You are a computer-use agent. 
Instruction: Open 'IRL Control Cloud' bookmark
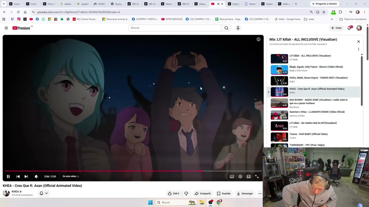(x=84, y=19)
